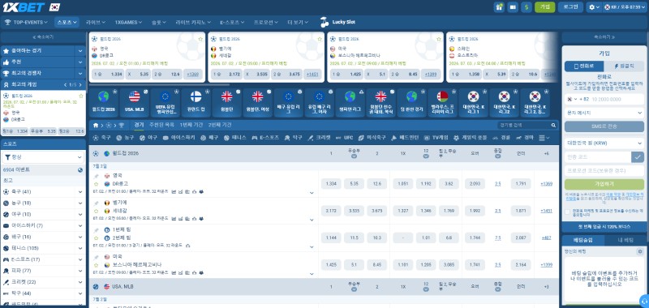This screenshot has width=649, height=308.
Task: Collapse left sidebar with 축소하기
Action: [x=43, y=36]
